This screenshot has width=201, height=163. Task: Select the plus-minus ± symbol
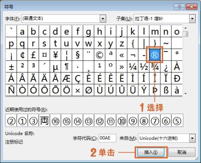click(x=11, y=67)
